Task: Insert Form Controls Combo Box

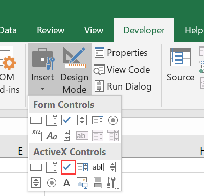Action: click(x=52, y=120)
